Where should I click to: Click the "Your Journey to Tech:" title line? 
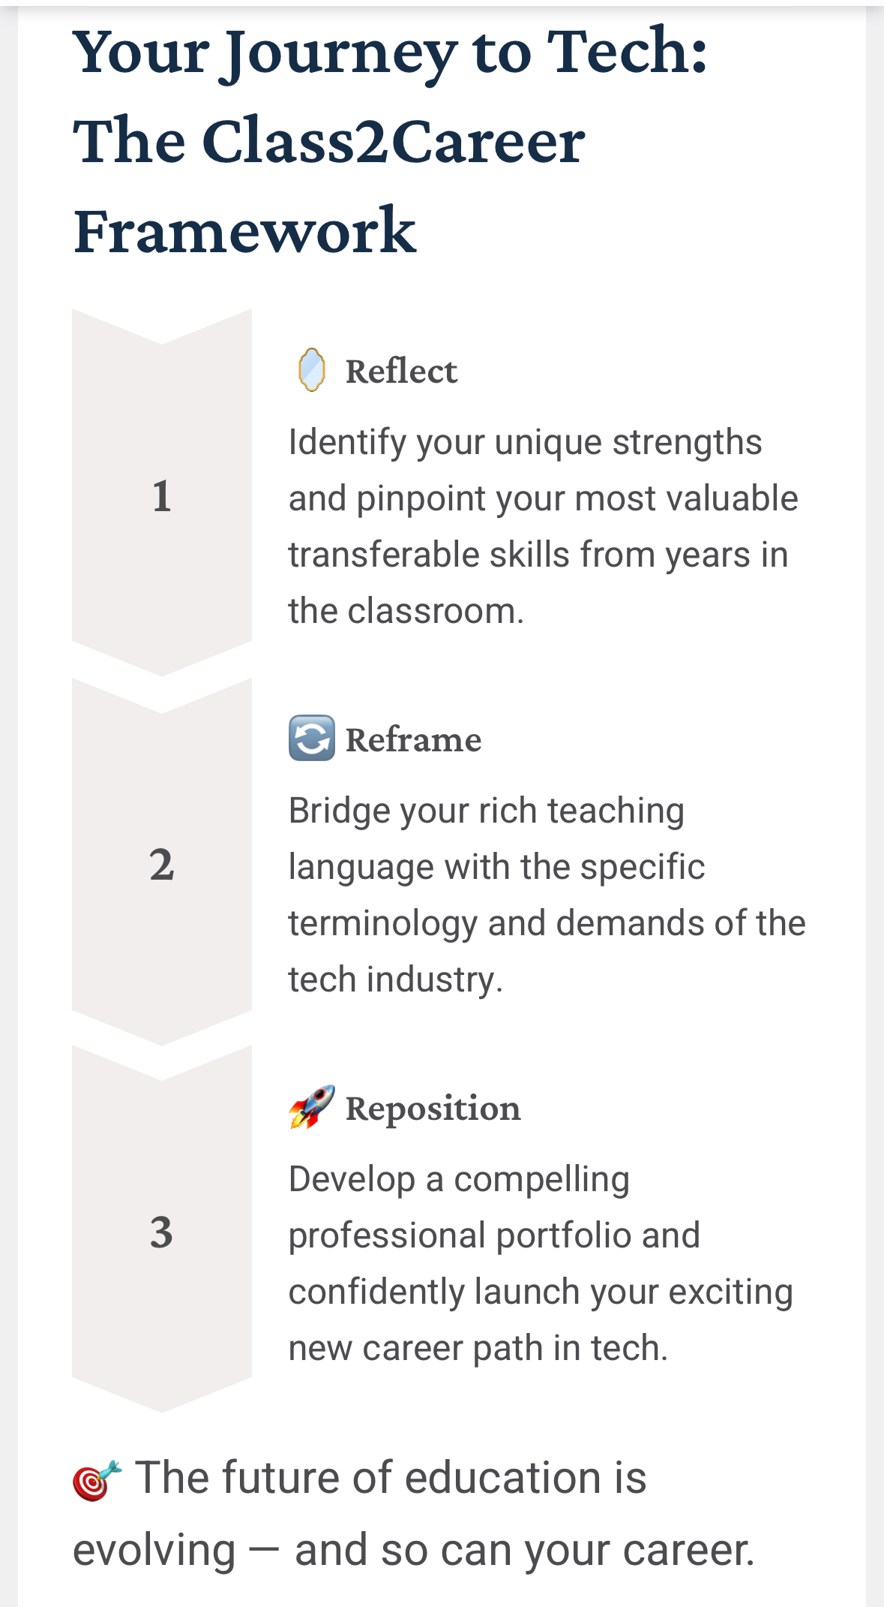pyautogui.click(x=390, y=53)
